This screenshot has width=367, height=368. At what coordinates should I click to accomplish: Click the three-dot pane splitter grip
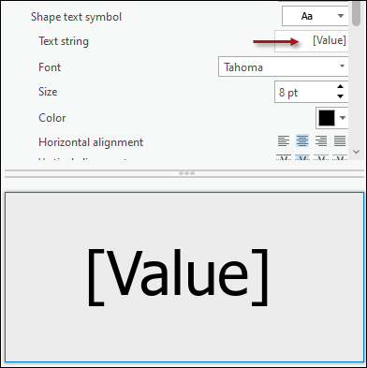[186, 173]
